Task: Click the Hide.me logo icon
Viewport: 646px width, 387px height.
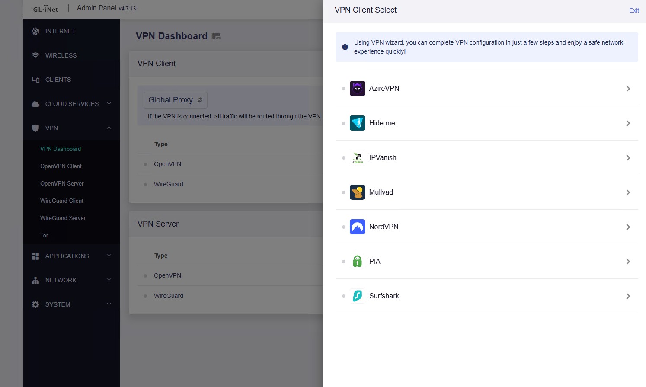Action: pos(357,123)
